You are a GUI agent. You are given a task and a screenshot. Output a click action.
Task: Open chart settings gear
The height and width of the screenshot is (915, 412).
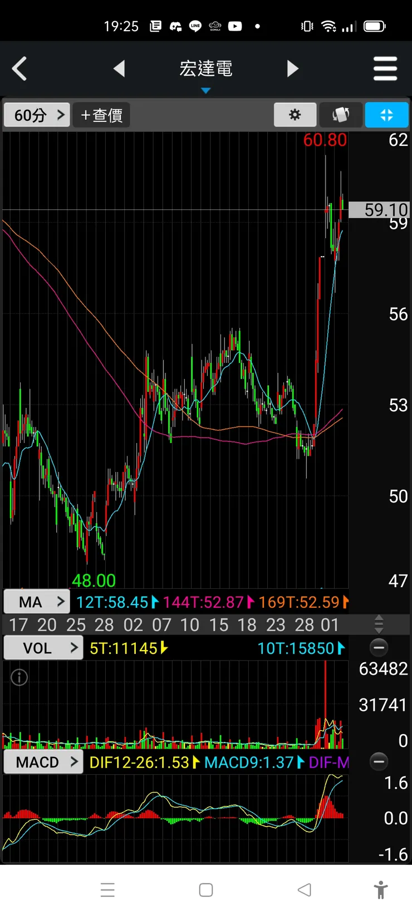[x=295, y=115]
